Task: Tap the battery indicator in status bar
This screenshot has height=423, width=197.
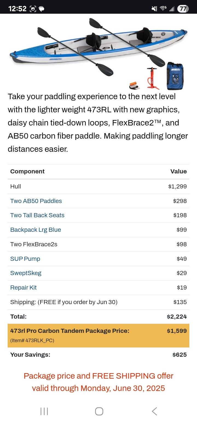Action: coord(183,9)
